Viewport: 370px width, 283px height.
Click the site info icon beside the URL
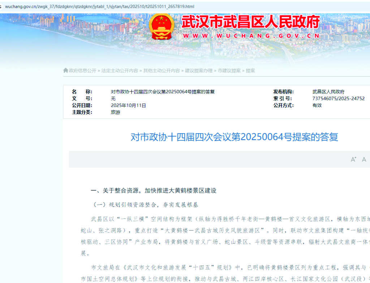pos(1,6)
